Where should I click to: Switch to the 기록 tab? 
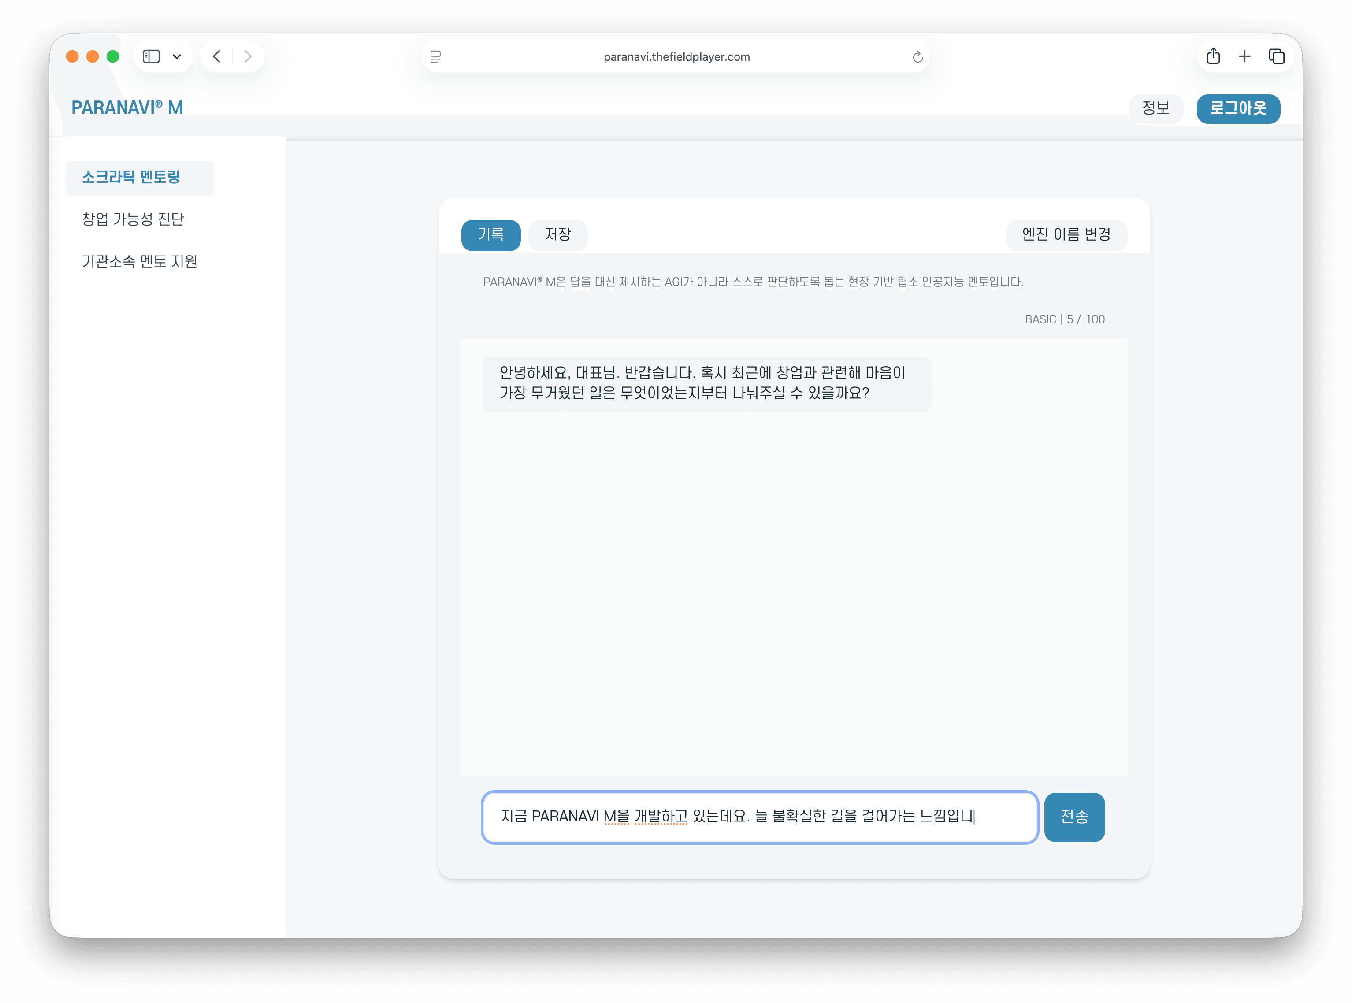(490, 235)
